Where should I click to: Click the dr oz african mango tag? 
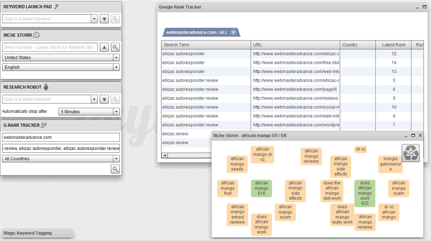[x=389, y=212]
